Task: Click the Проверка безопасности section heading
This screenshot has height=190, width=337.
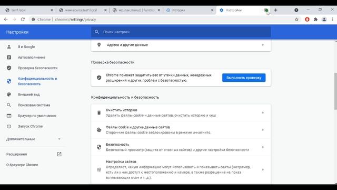Action: pyautogui.click(x=113, y=62)
